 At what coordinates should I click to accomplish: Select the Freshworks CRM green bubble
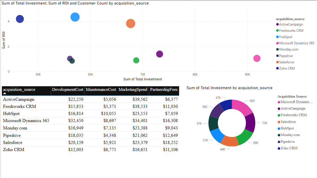(x=136, y=60)
